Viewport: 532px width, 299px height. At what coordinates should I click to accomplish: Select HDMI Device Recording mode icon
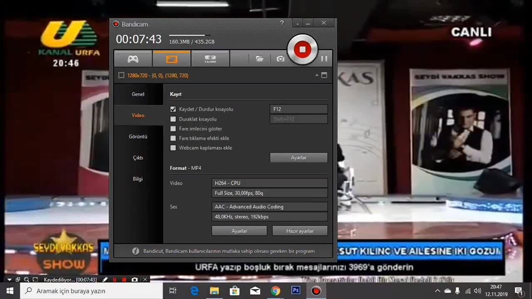click(x=211, y=59)
